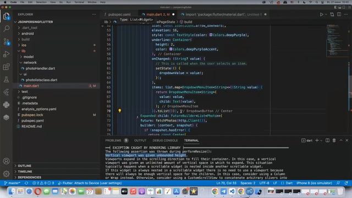Click the lightbulb code action on line 70
352x198 pixels.
120,111
